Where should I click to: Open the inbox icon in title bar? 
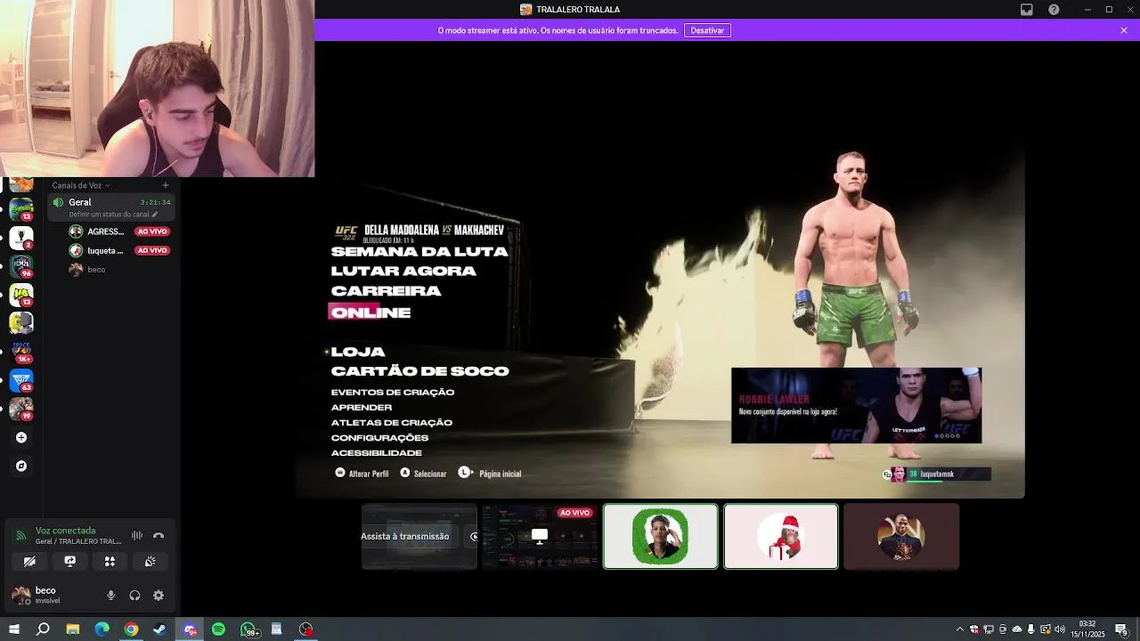coord(1027,10)
